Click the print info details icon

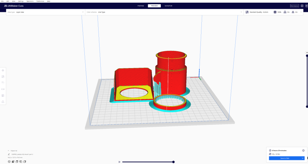pos(303,151)
